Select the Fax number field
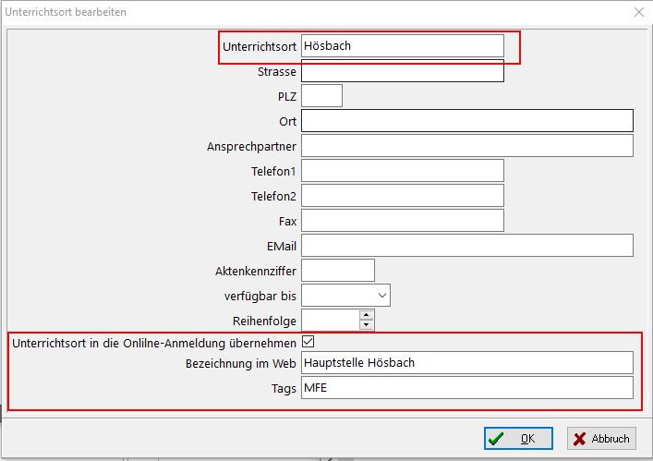653x461 pixels. click(402, 220)
